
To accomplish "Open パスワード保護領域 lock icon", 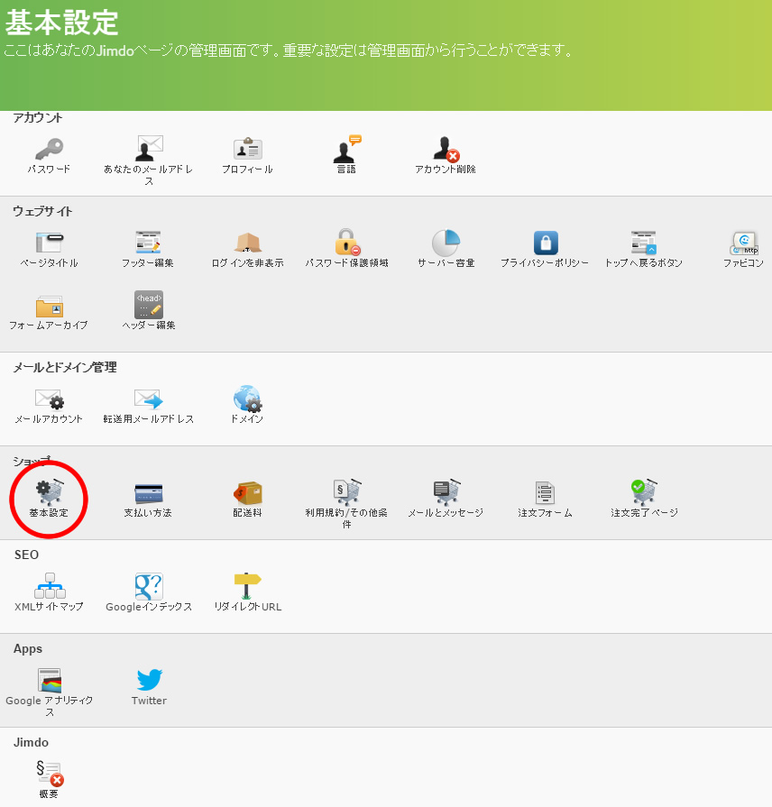I will [347, 242].
